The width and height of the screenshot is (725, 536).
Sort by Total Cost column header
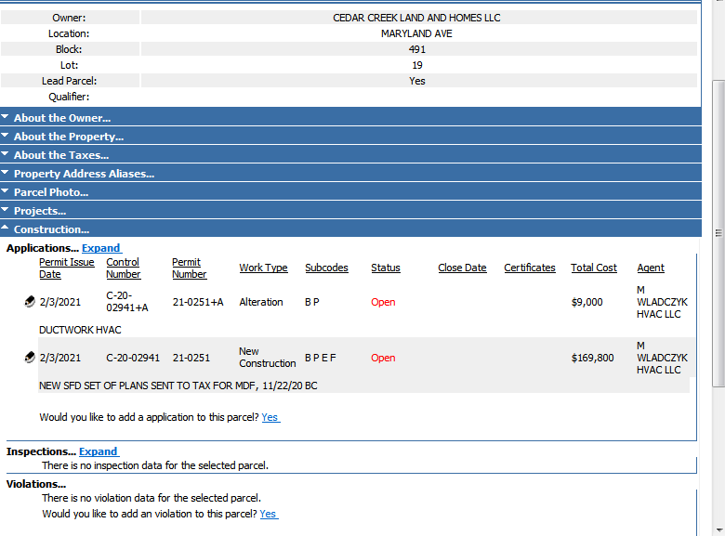click(x=594, y=268)
